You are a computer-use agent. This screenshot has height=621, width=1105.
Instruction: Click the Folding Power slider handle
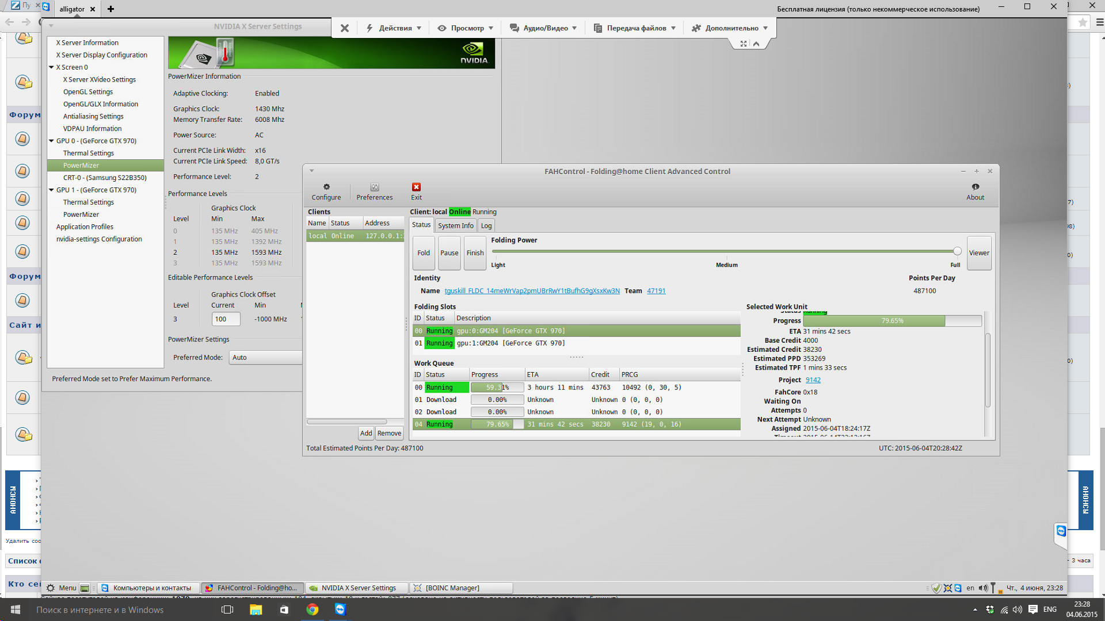tap(957, 251)
